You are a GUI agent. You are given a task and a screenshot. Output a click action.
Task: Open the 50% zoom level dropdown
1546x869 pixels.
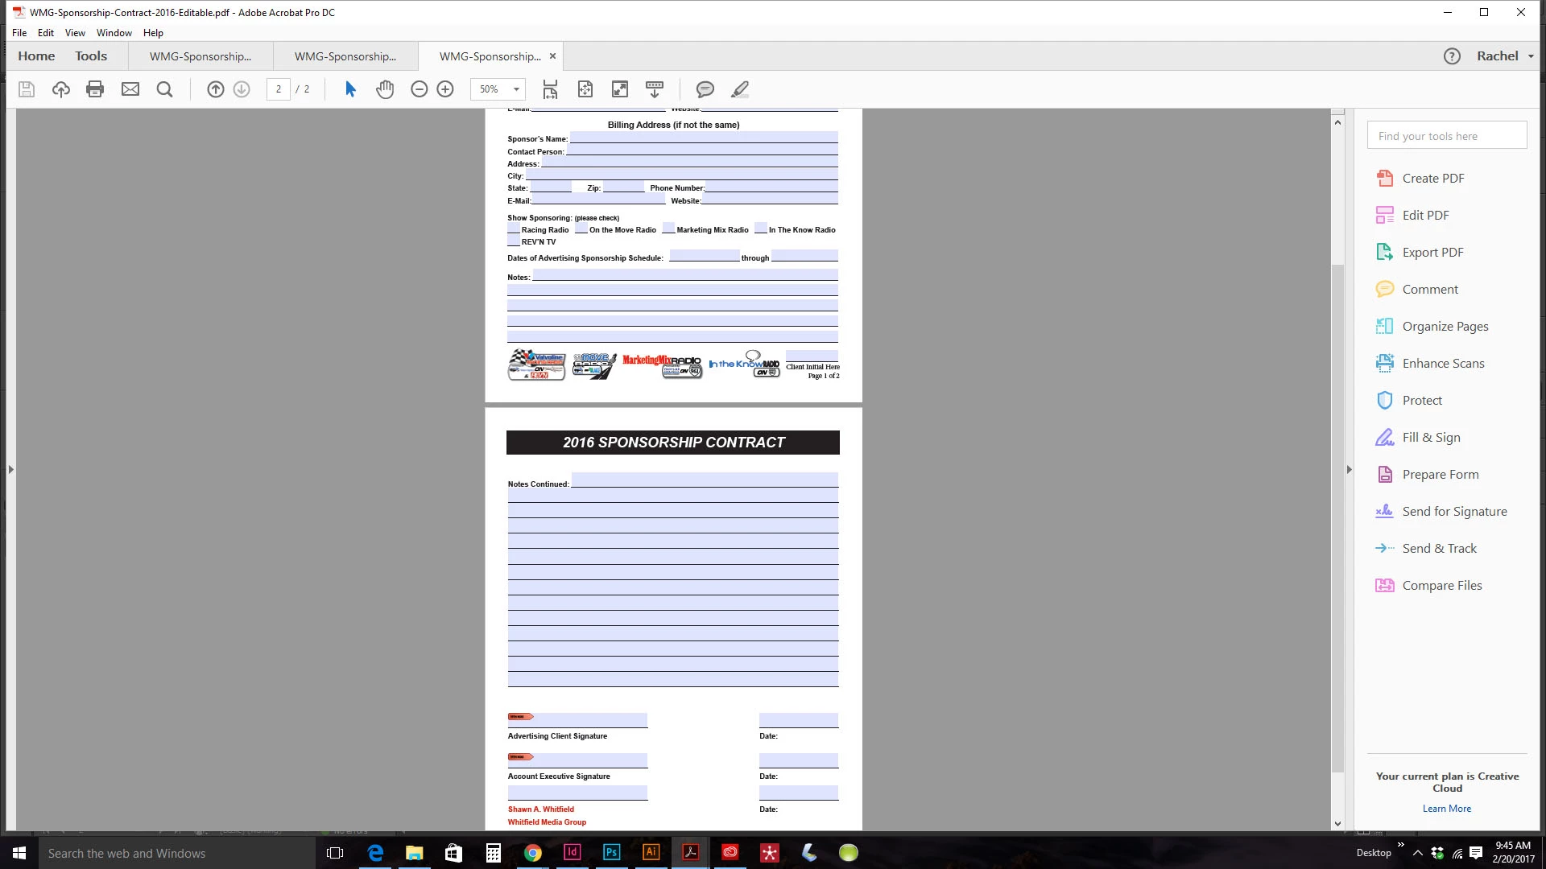tap(516, 89)
